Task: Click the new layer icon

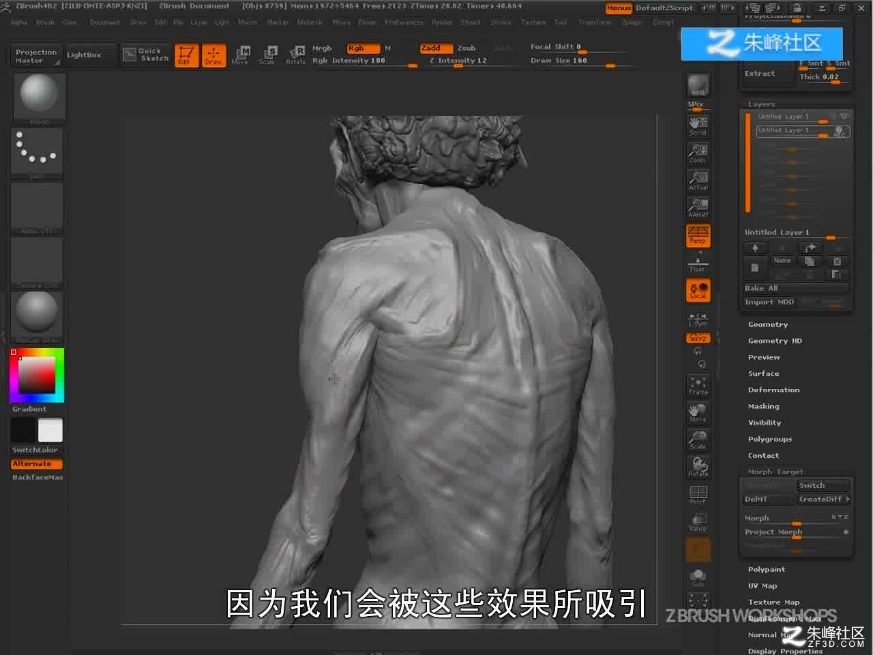Action: click(755, 267)
